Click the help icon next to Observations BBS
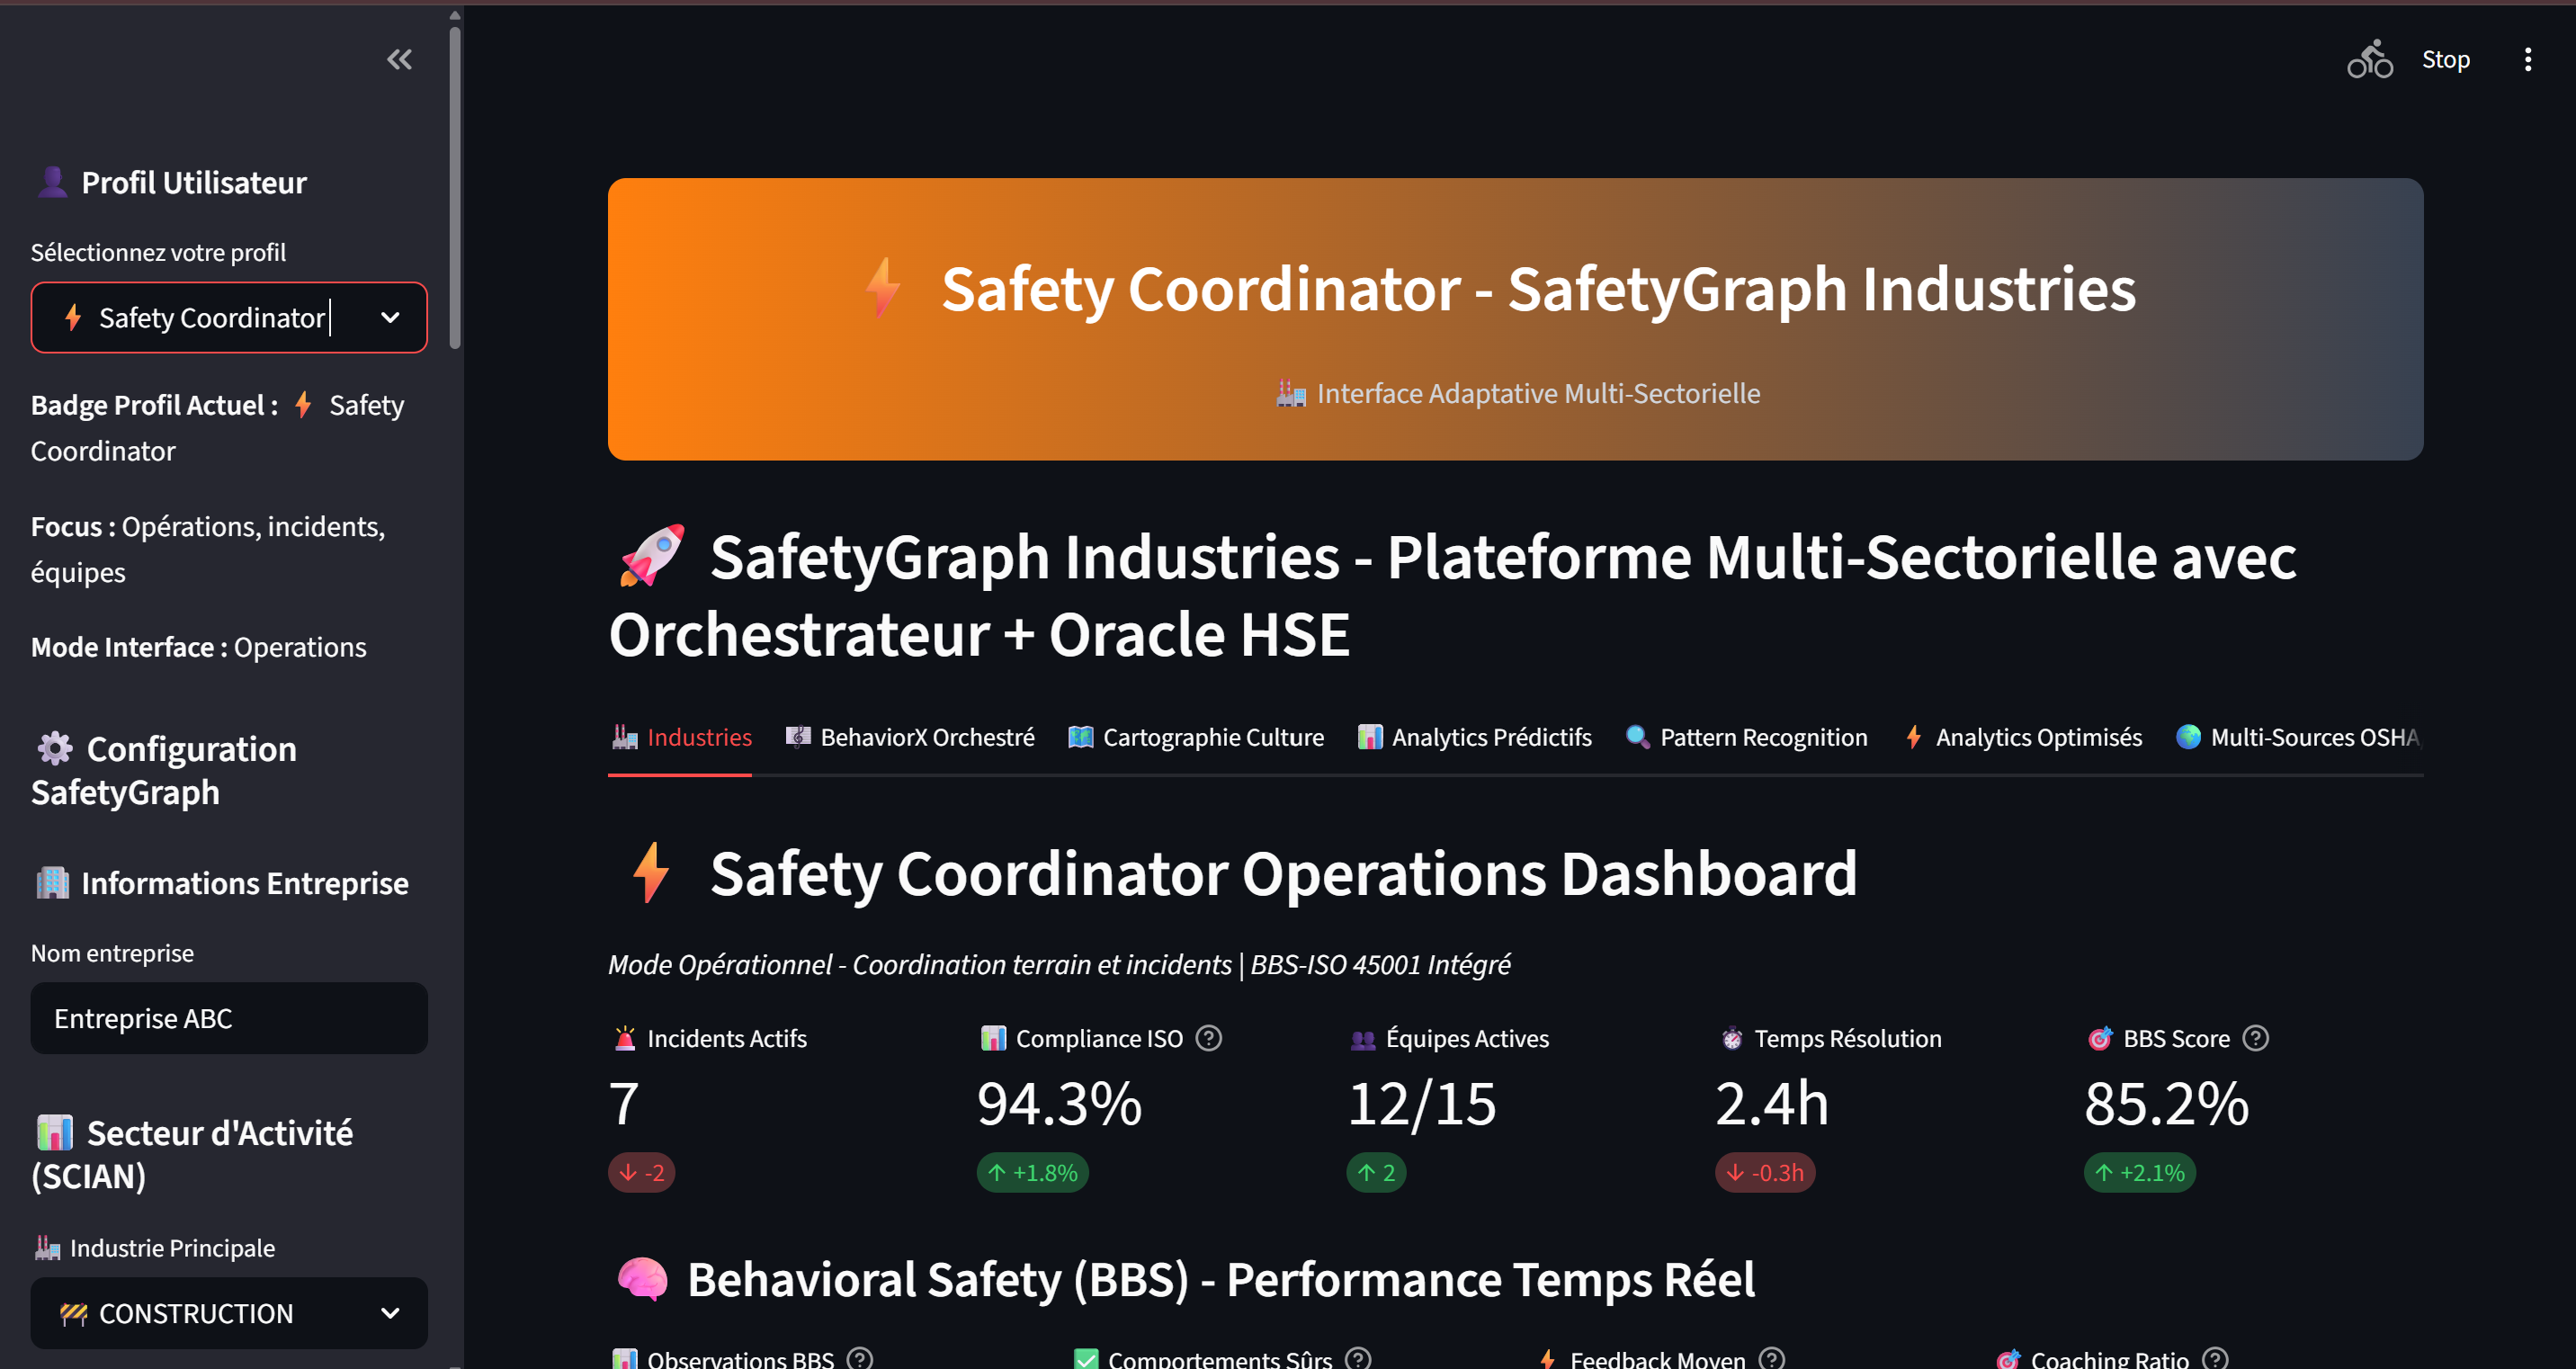This screenshot has height=1369, width=2576. point(859,1358)
